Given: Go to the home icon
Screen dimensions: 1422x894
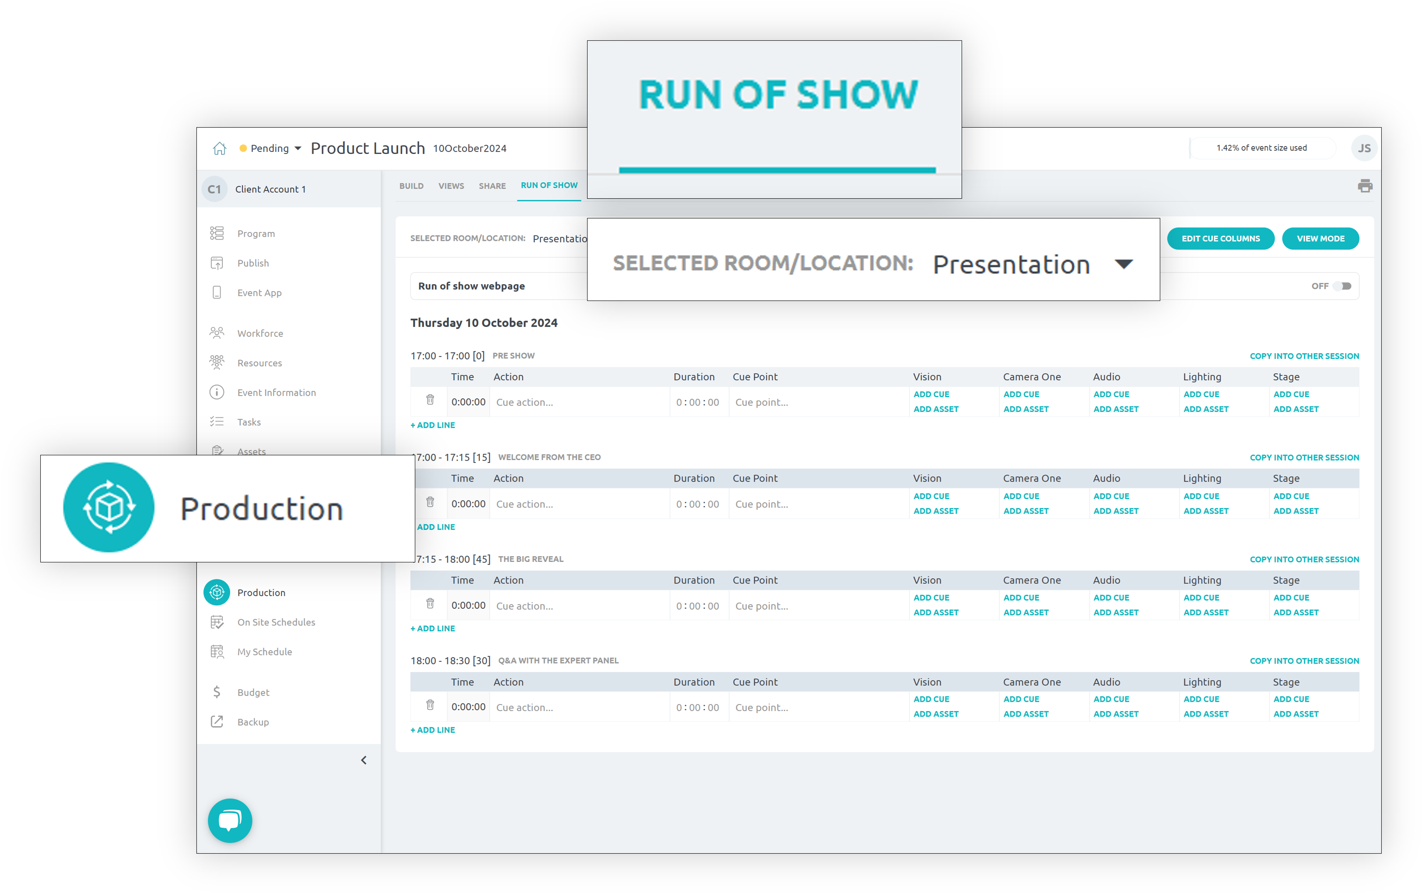Looking at the screenshot, I should [x=219, y=148].
